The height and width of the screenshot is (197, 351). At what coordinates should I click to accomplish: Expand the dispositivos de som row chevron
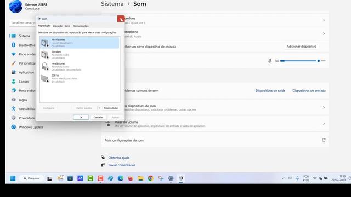[x=324, y=107]
